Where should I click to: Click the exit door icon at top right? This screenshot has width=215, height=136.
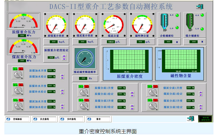click(200, 6)
